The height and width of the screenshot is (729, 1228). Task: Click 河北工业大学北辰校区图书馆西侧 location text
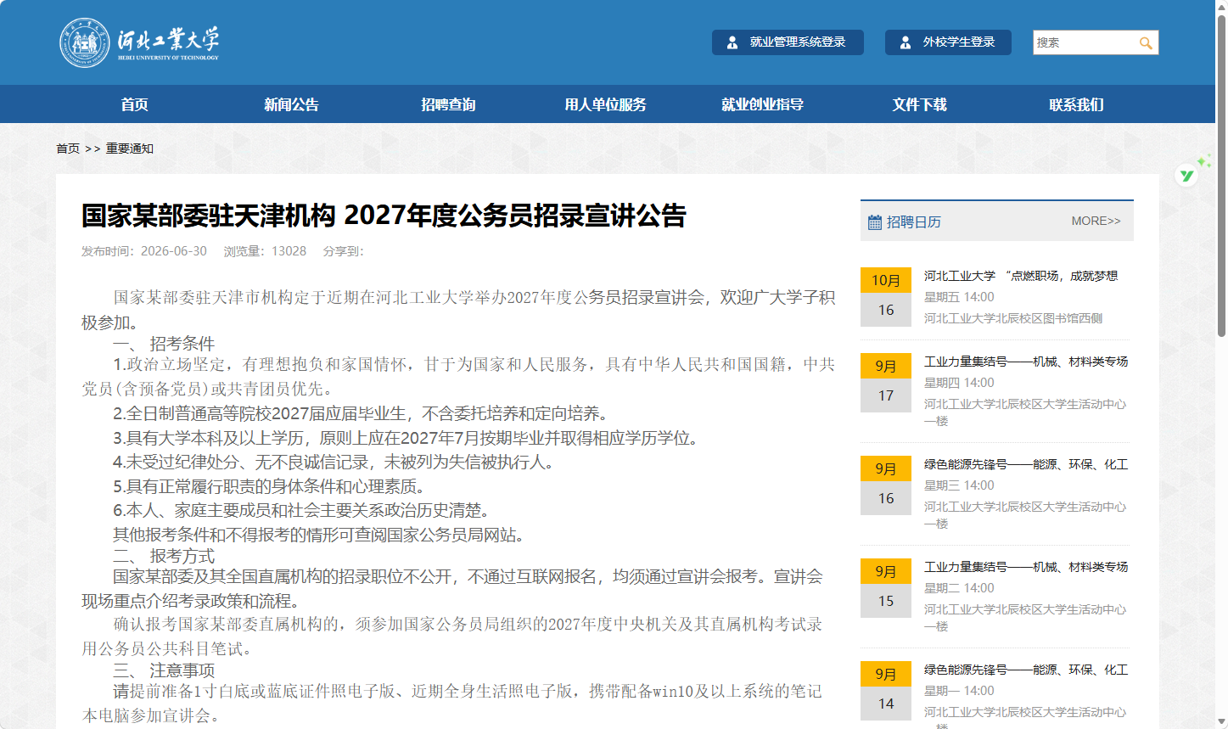pyautogui.click(x=1013, y=318)
